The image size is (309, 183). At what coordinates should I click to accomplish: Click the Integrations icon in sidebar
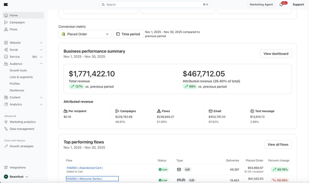6,168
